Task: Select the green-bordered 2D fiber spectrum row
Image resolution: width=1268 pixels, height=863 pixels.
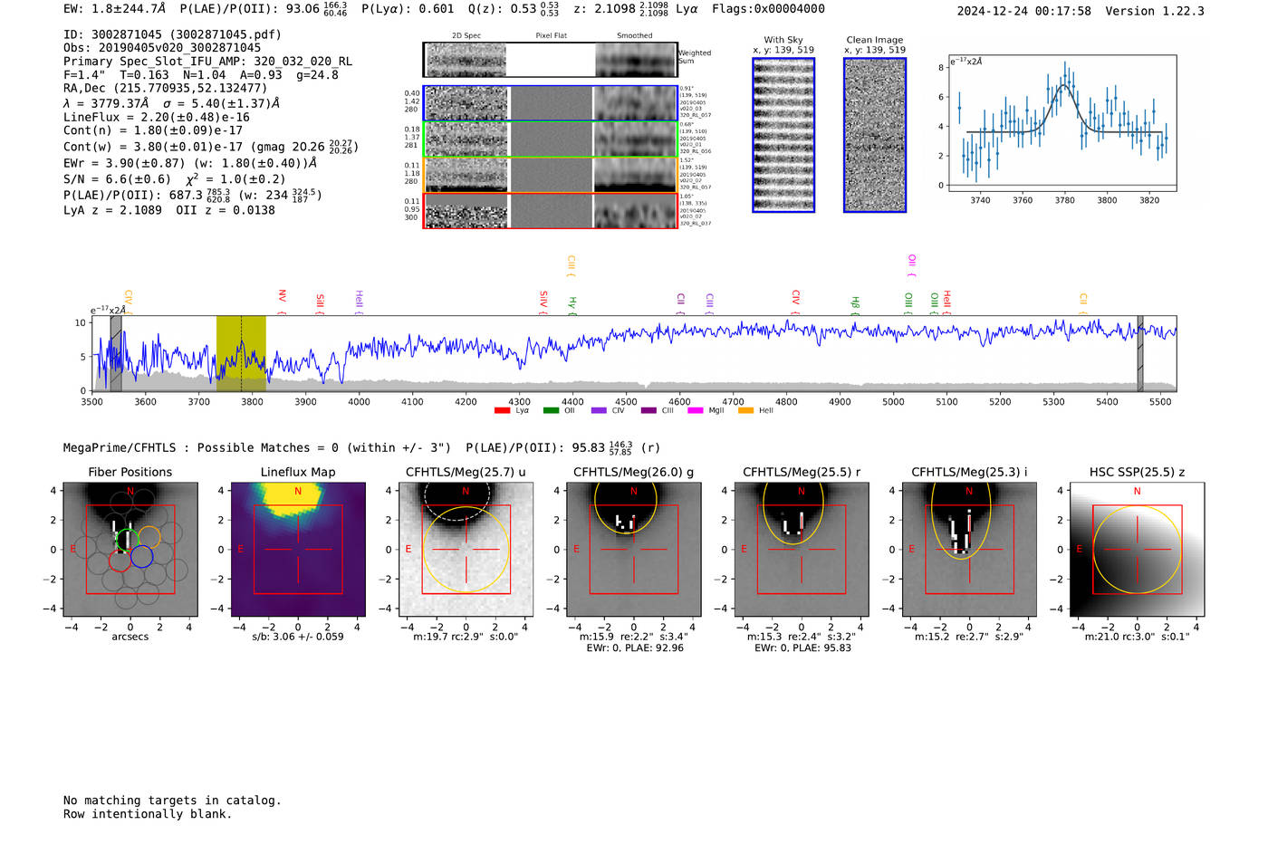Action: (551, 139)
